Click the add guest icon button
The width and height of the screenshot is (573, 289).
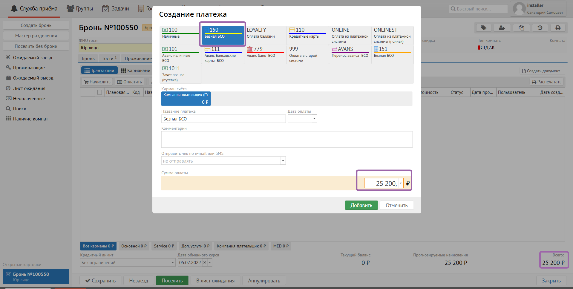pyautogui.click(x=502, y=28)
